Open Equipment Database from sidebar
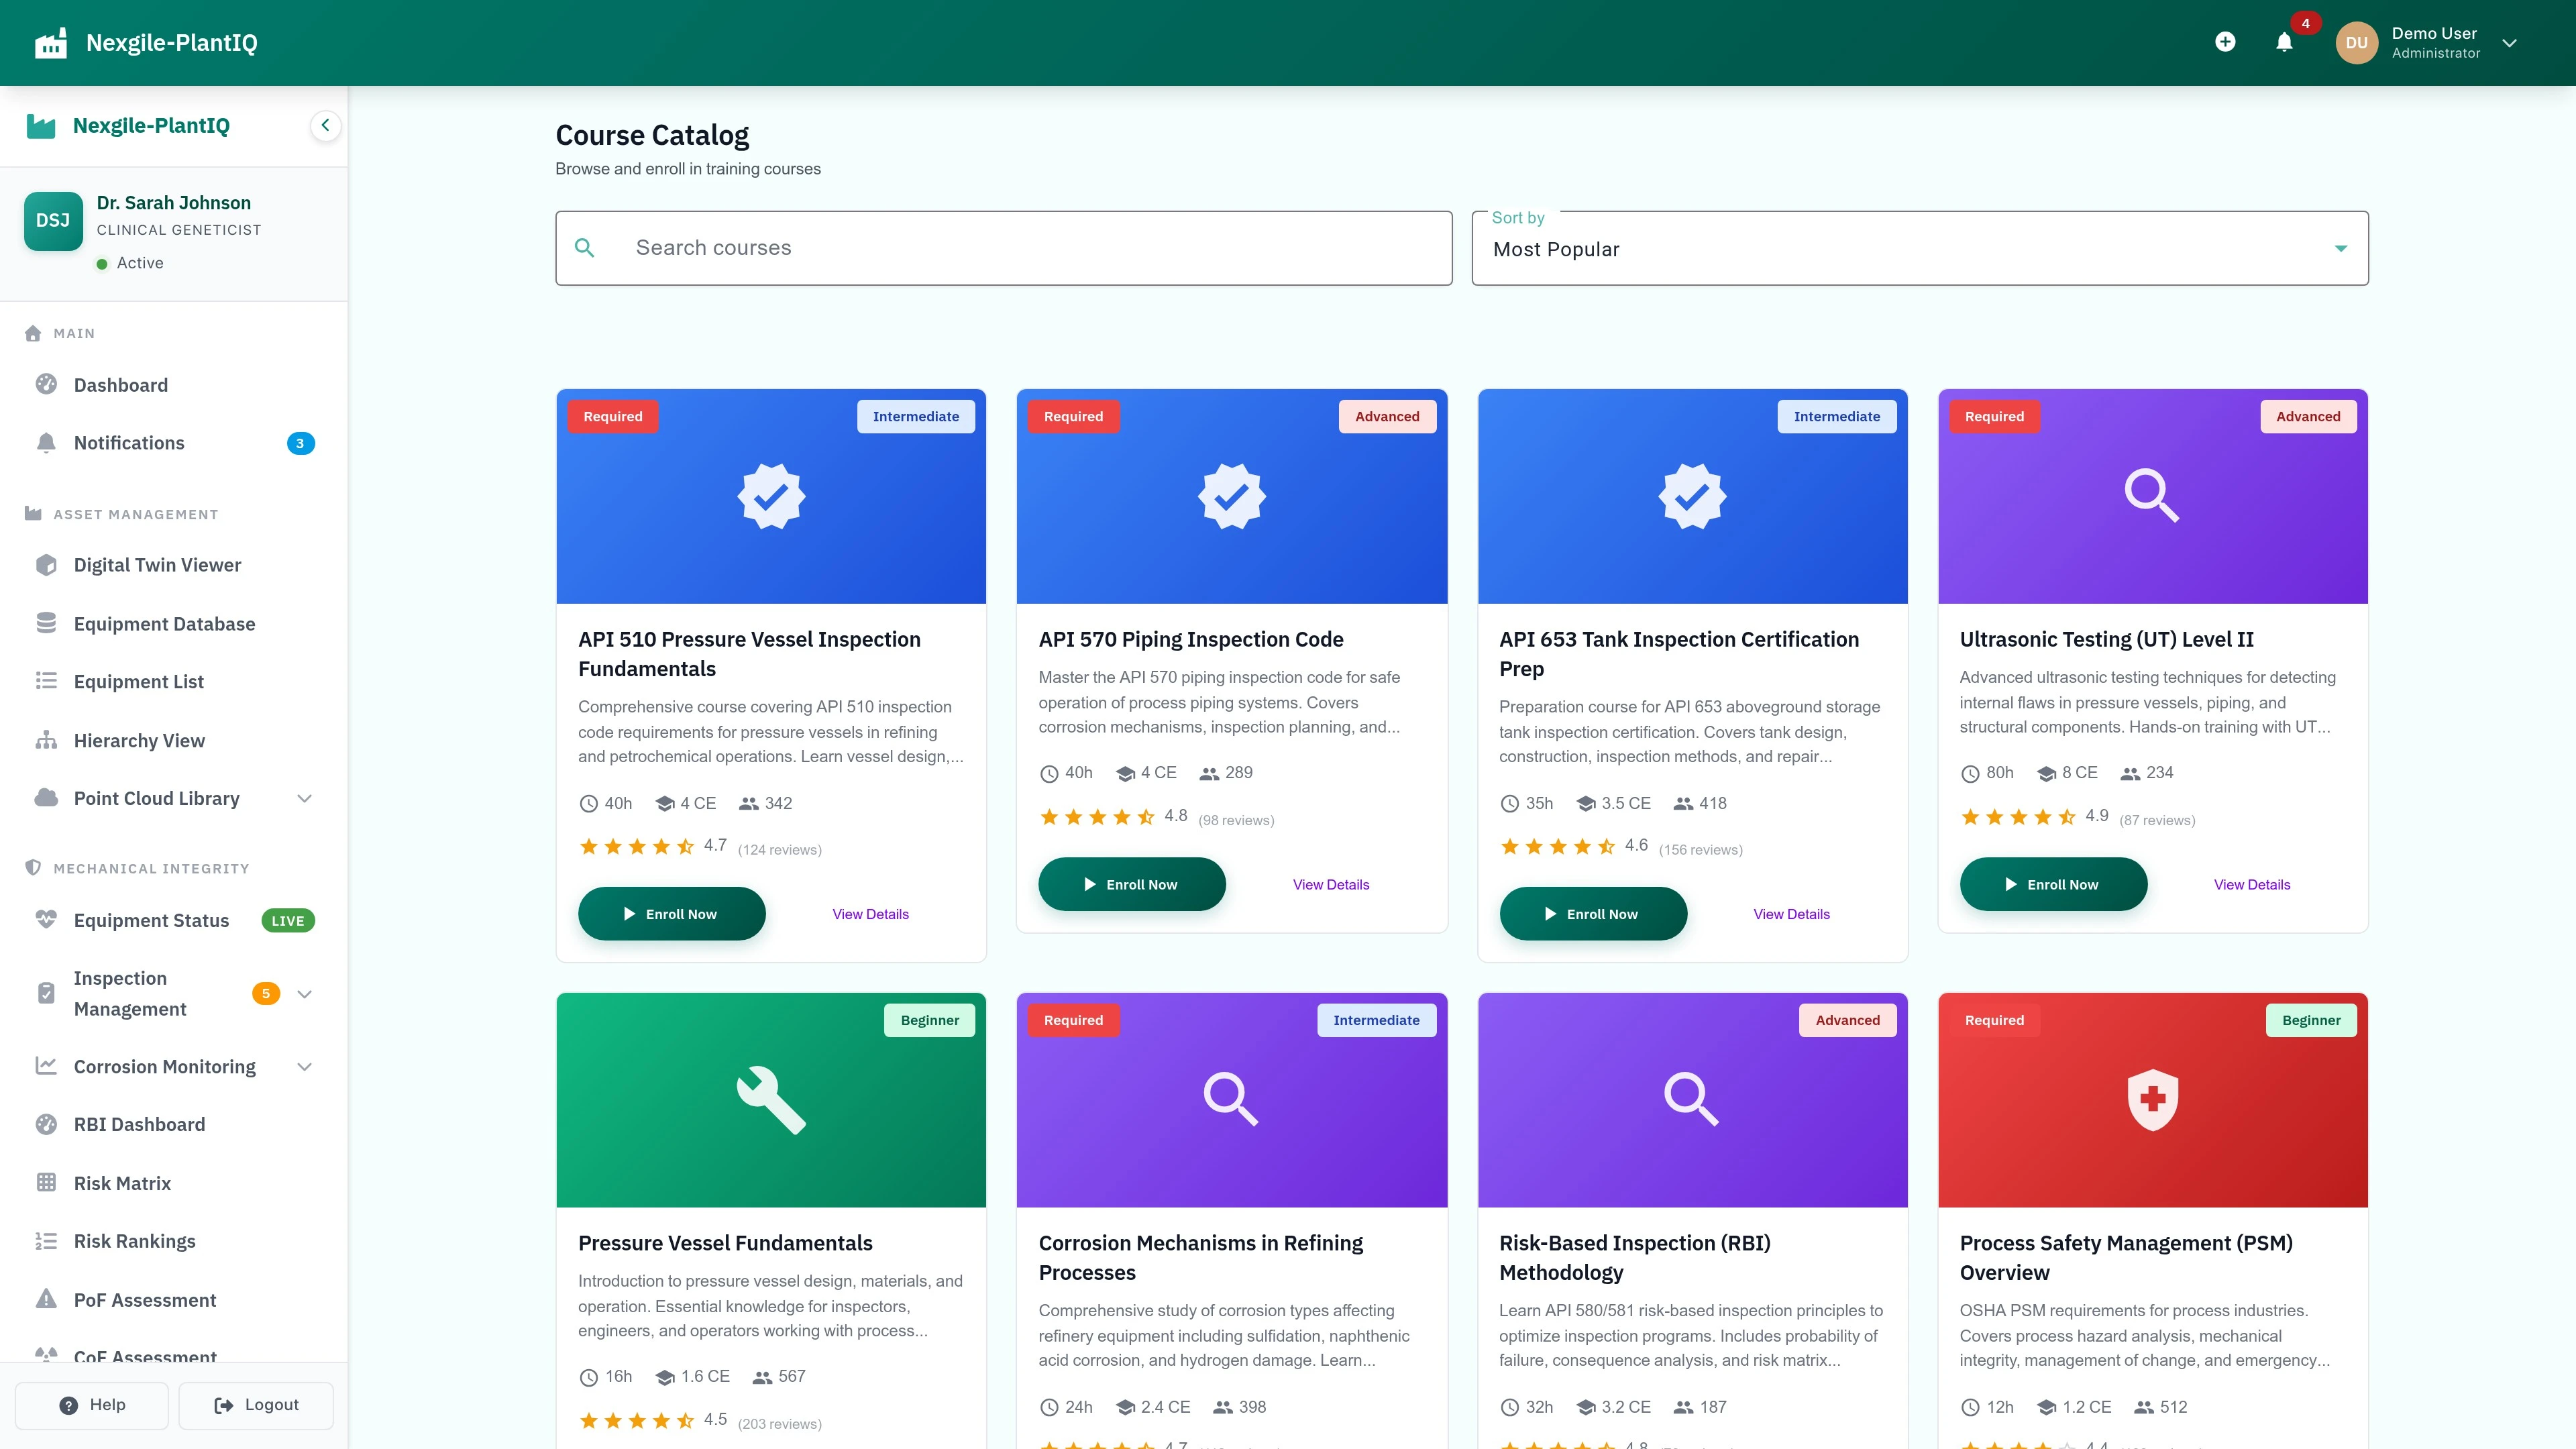This screenshot has width=2576, height=1449. (x=164, y=624)
